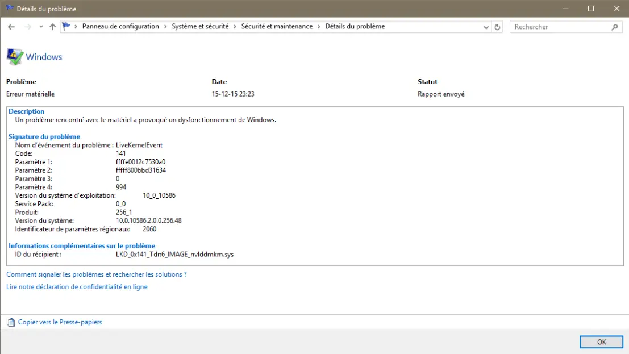629x354 pixels.
Task: Select Service Pack value 0_0
Action: click(121, 205)
